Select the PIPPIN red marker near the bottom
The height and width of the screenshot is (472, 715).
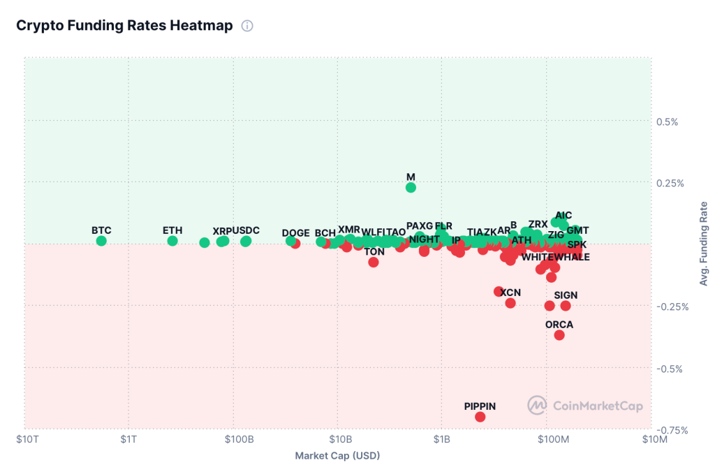480,417
